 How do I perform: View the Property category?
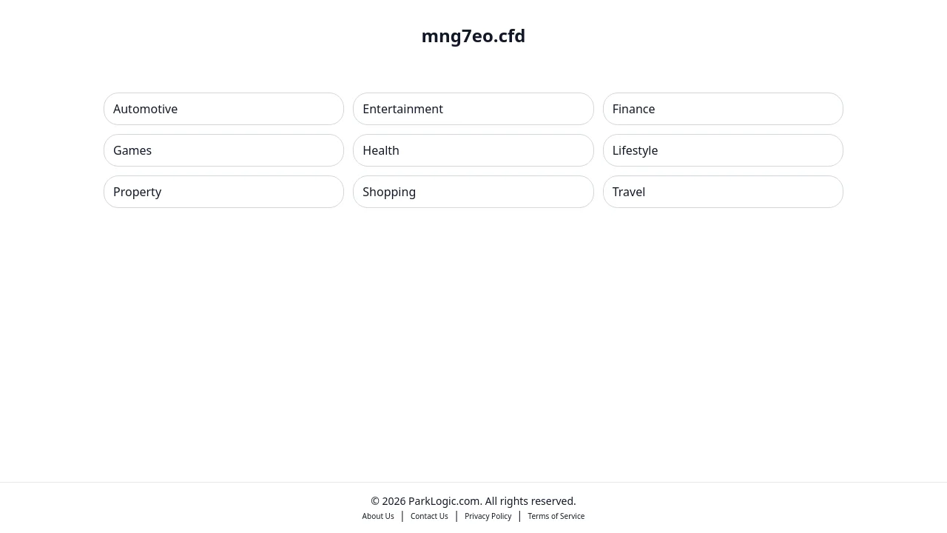point(223,192)
